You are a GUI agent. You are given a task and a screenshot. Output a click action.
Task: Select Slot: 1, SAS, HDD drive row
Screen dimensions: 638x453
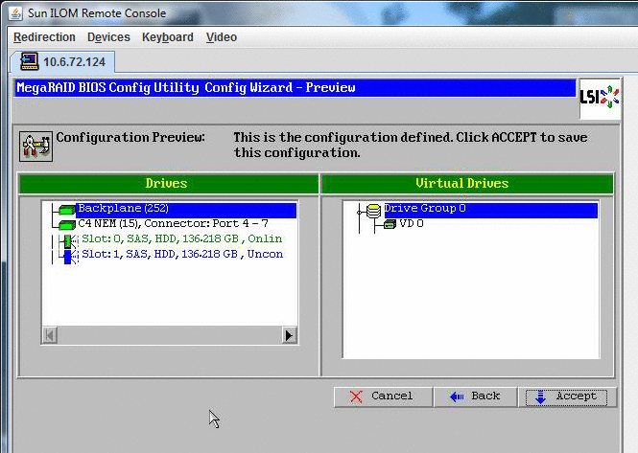[x=182, y=254]
